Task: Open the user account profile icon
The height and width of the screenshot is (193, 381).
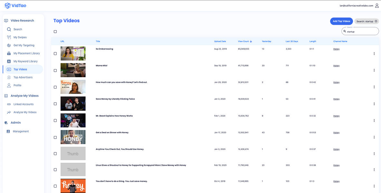Action: coord(377,5)
